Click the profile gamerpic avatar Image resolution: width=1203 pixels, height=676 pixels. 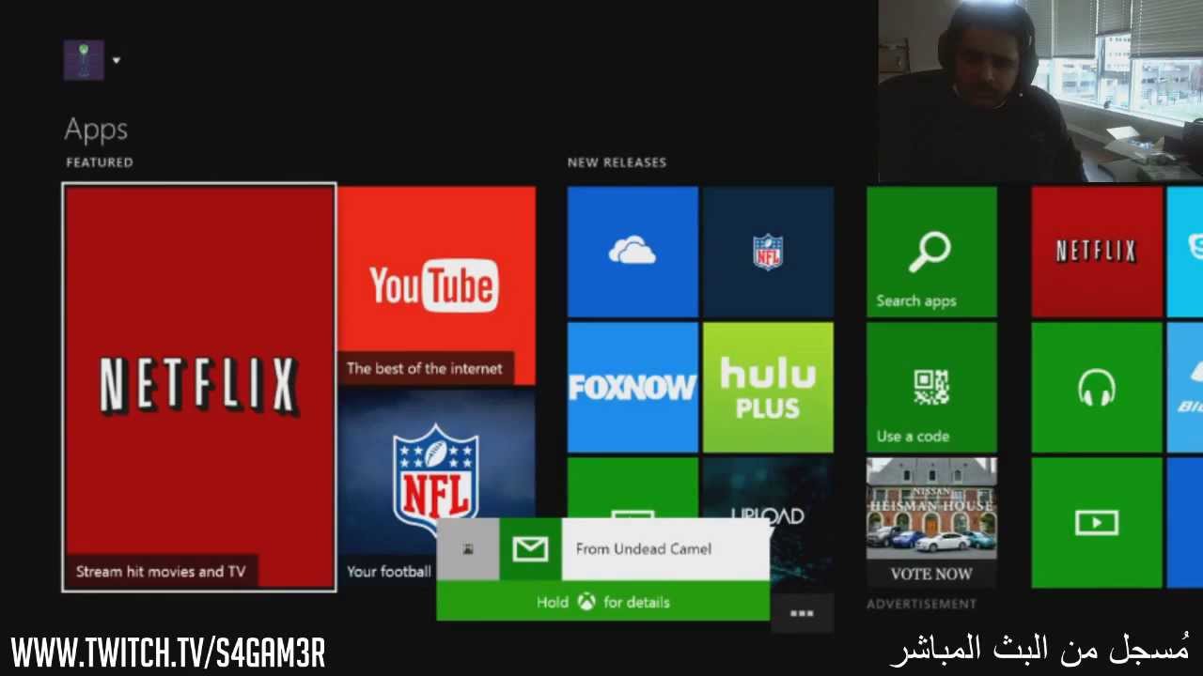pyautogui.click(x=84, y=60)
